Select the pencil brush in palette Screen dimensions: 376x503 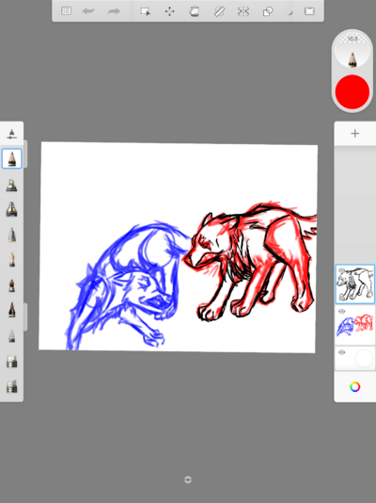[12, 158]
